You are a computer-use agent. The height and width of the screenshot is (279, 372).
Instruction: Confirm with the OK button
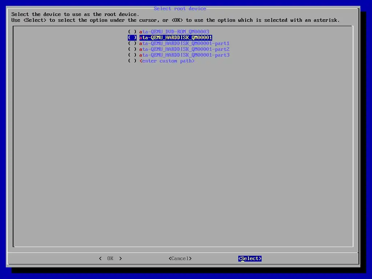(110, 258)
